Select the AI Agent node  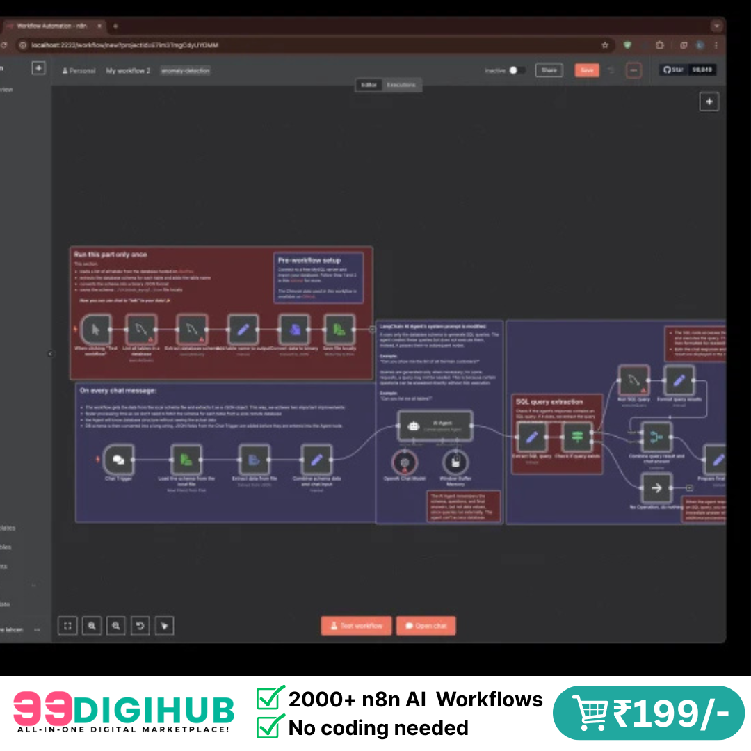[435, 426]
